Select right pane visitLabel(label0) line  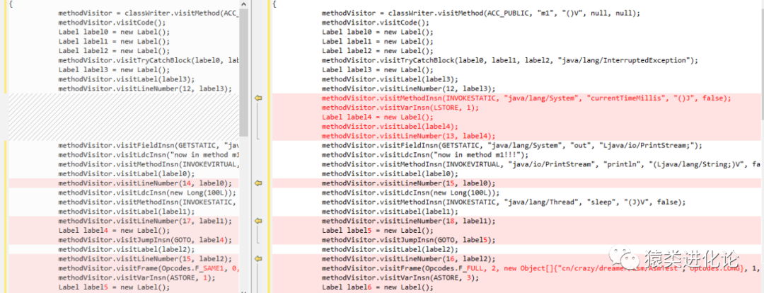pos(390,174)
